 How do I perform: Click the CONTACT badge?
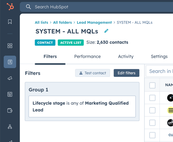(45, 43)
